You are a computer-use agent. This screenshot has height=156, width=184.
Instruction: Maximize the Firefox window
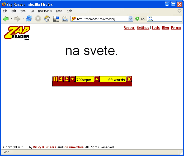(173, 4)
